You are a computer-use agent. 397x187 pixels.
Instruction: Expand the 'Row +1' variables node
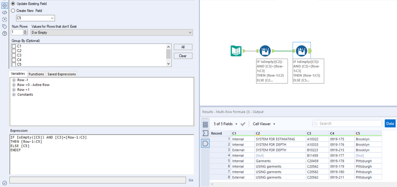coord(14,90)
